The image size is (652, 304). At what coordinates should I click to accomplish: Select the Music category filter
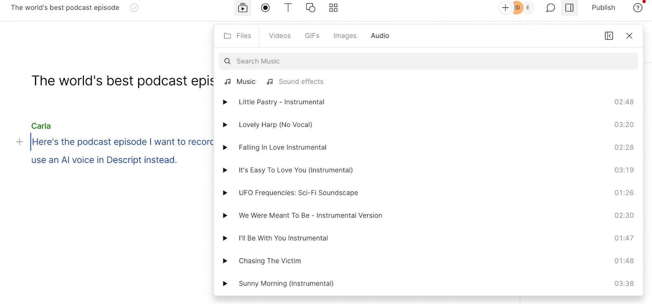click(240, 82)
